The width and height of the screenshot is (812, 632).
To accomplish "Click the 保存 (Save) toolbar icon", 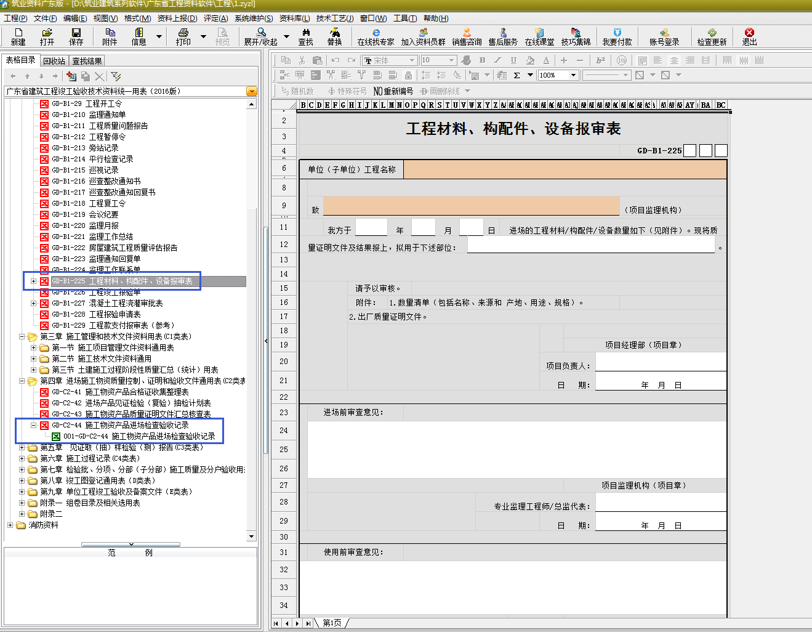I will 76,36.
